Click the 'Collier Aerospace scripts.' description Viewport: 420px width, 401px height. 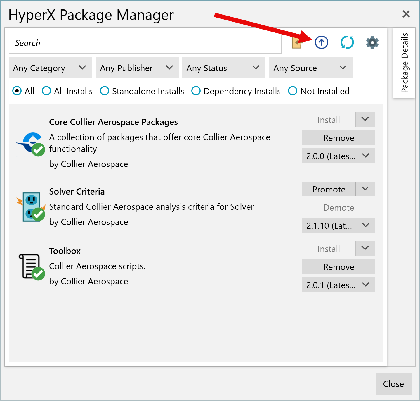pyautogui.click(x=97, y=266)
